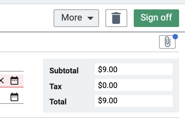The width and height of the screenshot is (185, 122).
Task: Click the word More on the dropdown button
Action: pyautogui.click(x=71, y=18)
